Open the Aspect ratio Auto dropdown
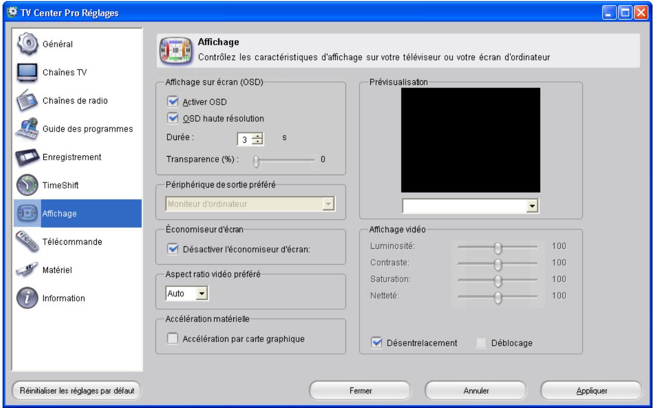653x408 pixels. [186, 293]
